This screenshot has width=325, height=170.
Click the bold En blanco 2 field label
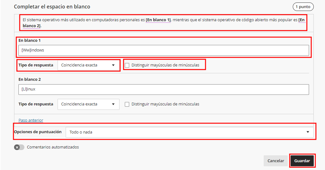(29, 80)
